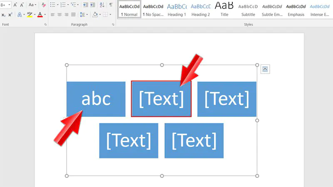The image size is (333, 187).
Task: Sort text with the A-Z sort icon
Action: [102, 5]
